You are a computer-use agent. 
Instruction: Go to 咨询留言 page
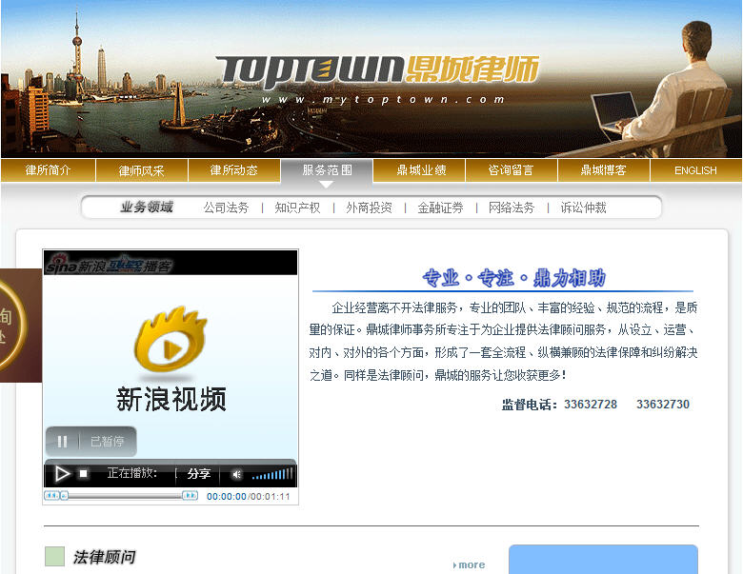511,170
